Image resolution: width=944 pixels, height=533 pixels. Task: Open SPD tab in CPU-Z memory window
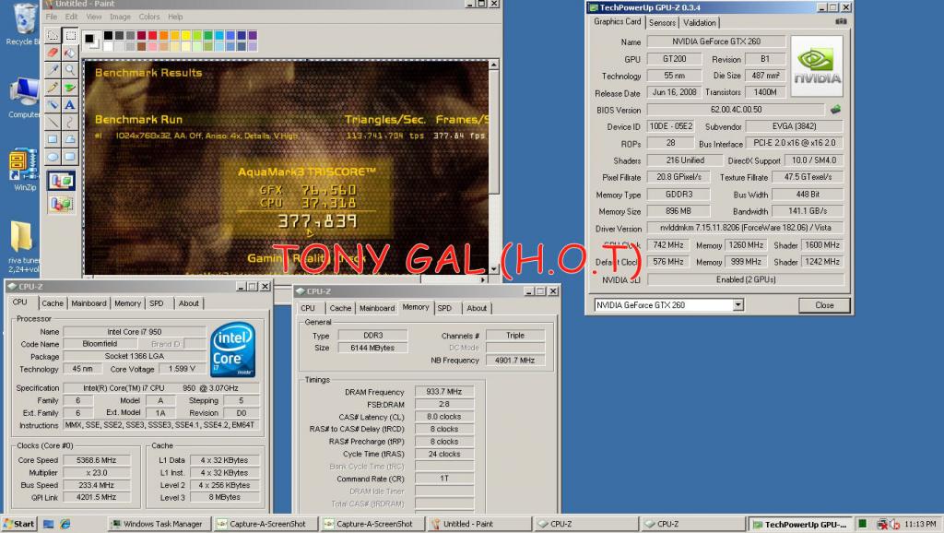tap(444, 308)
